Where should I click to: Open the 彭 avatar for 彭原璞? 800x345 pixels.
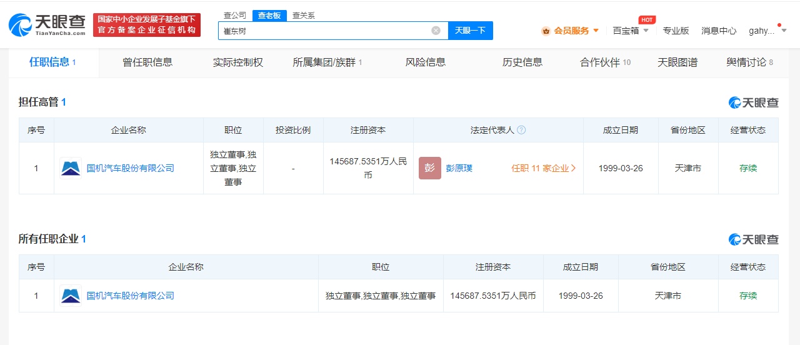[x=430, y=168]
